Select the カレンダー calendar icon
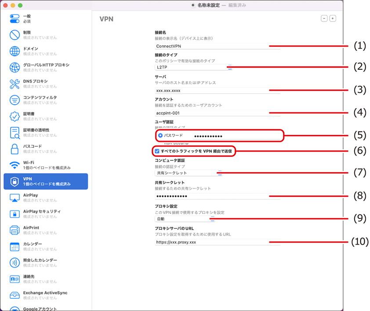This screenshot has width=370, height=311. [x=15, y=246]
